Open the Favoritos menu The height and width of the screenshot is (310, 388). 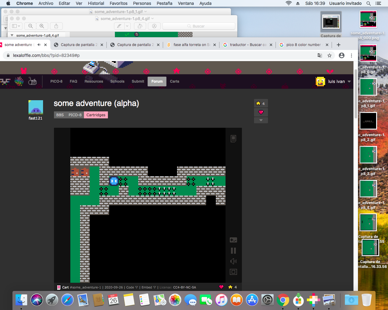point(119,3)
